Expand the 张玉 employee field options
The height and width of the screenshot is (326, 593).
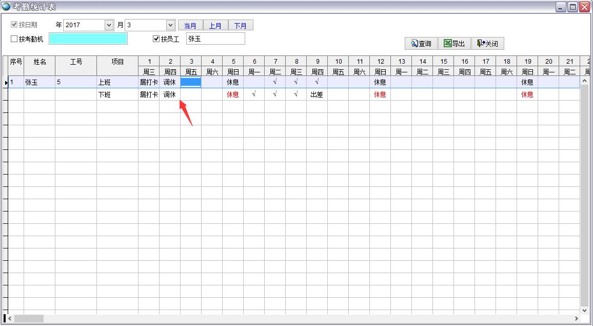215,38
